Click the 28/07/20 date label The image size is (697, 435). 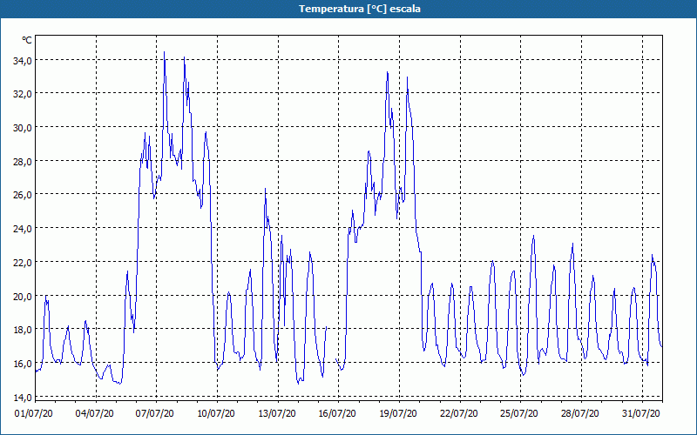tap(579, 413)
